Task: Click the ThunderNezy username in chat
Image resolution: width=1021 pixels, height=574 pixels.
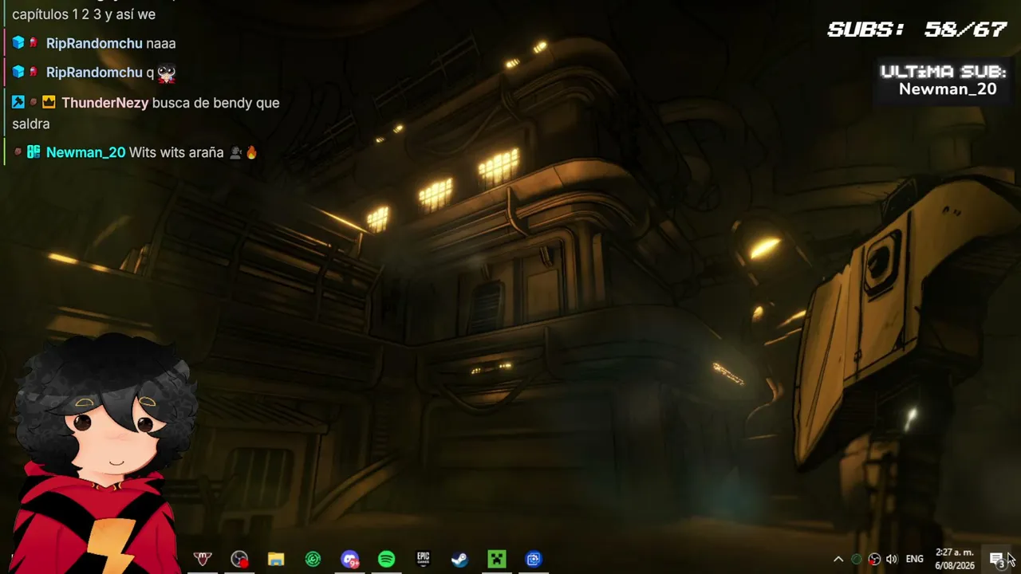Action: pyautogui.click(x=104, y=103)
